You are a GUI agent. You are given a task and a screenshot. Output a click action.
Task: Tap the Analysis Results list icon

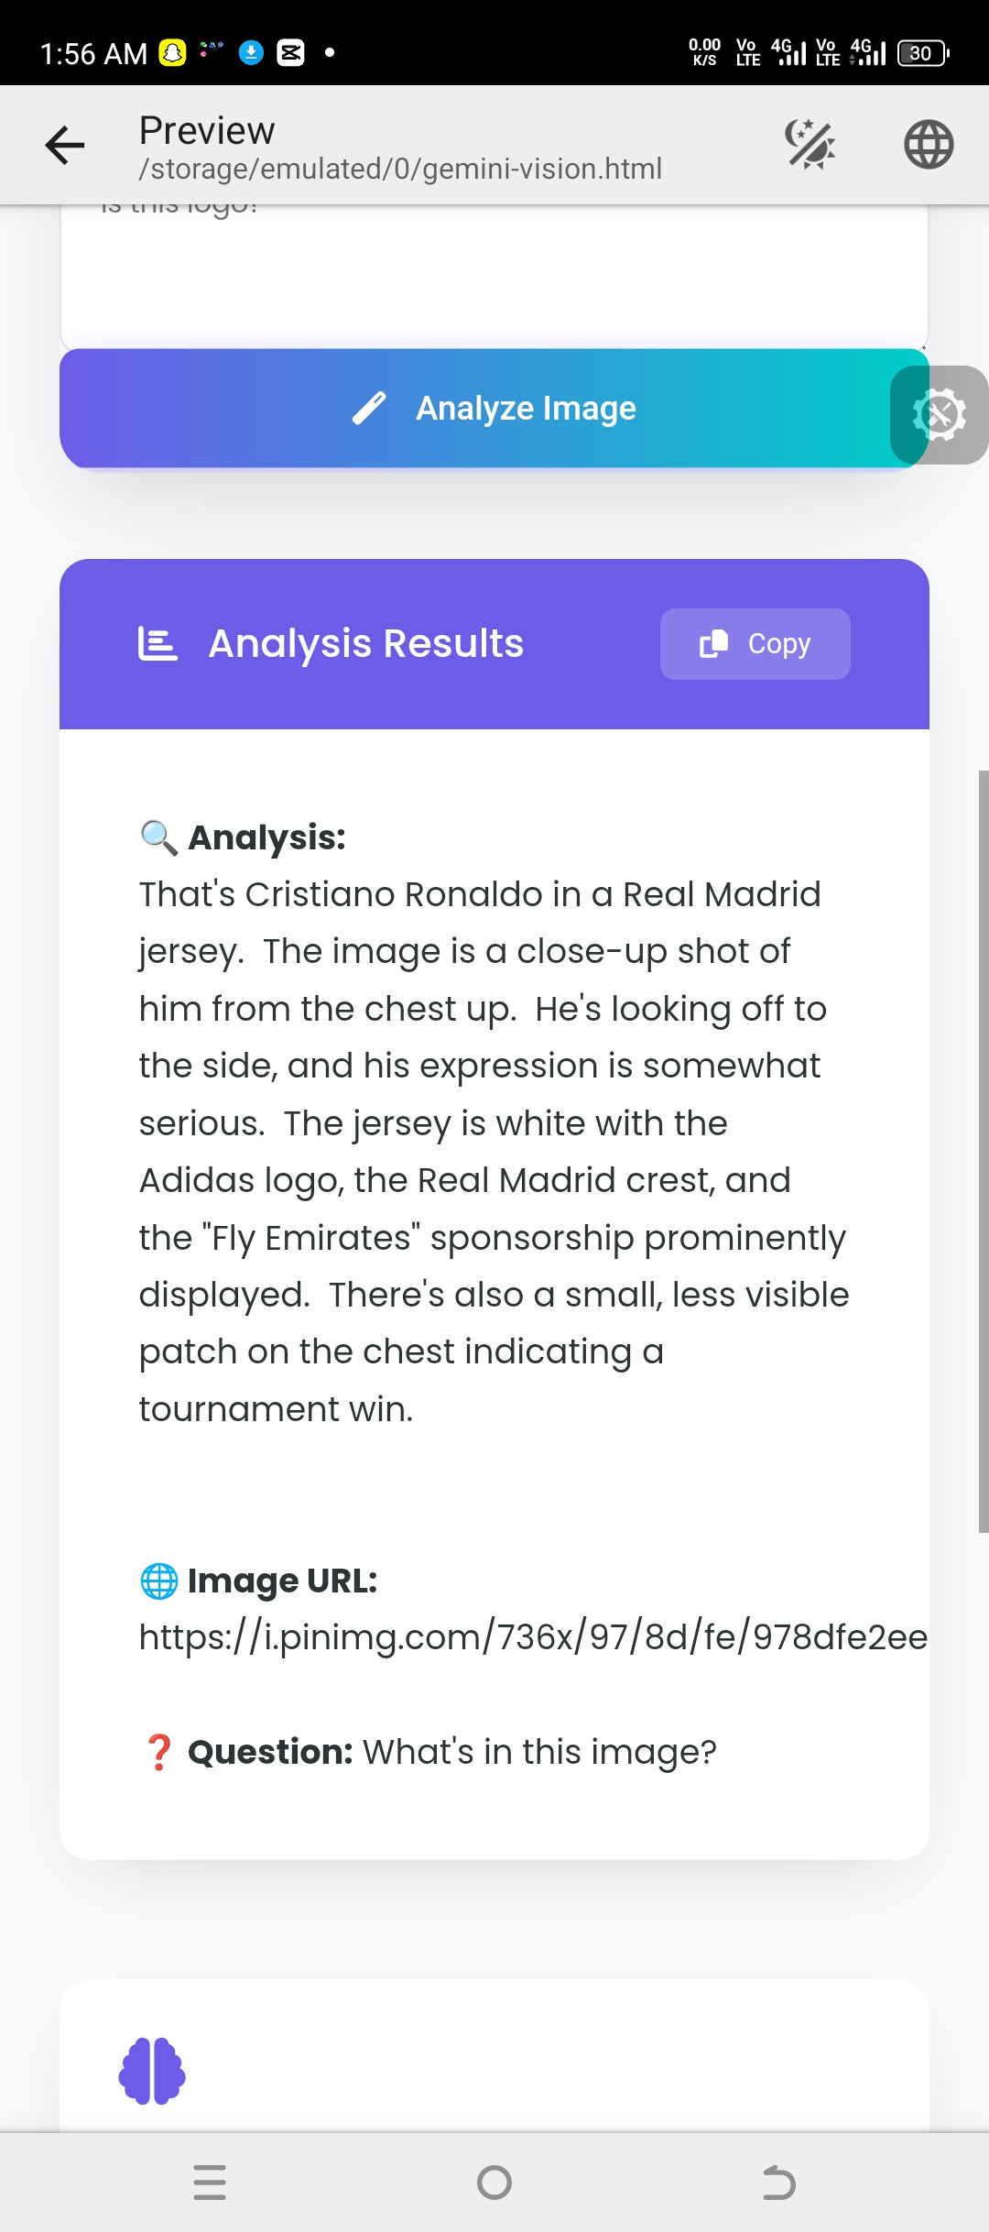pyautogui.click(x=158, y=644)
